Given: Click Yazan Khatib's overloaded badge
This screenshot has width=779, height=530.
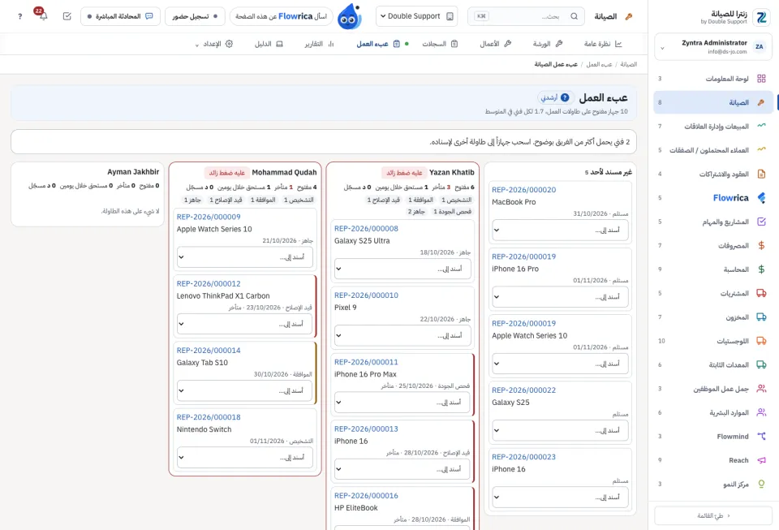Looking at the screenshot, I should tap(404, 173).
